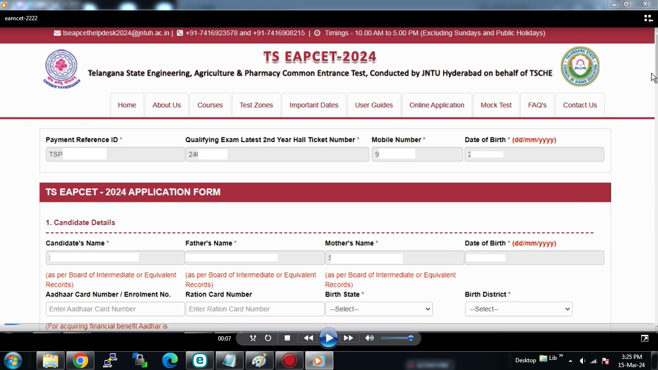
Task: Click the Desktop toolbar label on taskbar
Action: (x=526, y=360)
